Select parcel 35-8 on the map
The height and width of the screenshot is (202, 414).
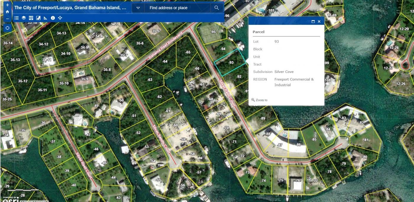point(107,70)
